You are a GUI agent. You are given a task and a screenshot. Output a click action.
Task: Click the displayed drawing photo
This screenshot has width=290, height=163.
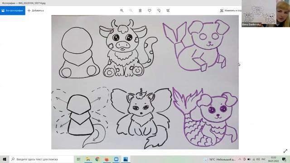pyautogui.click(x=145, y=82)
